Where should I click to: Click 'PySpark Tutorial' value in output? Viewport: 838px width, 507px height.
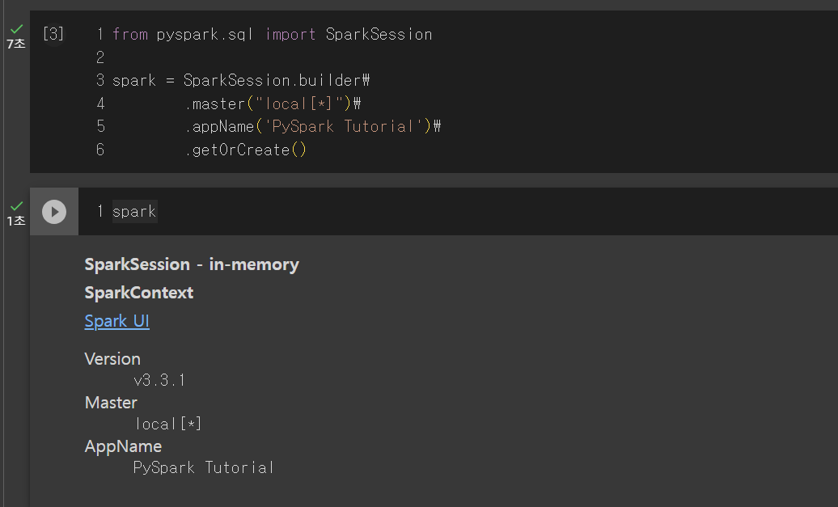point(204,467)
